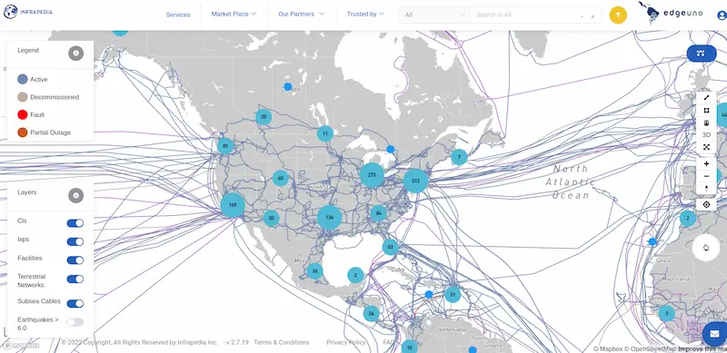Expand the Our Partners menu
The image size is (727, 353).
point(301,15)
